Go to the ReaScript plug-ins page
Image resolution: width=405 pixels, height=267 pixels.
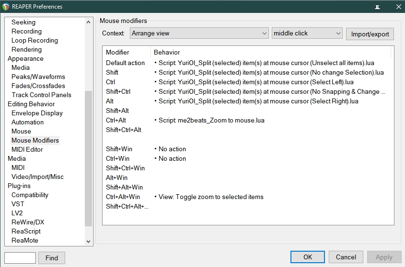(x=26, y=231)
